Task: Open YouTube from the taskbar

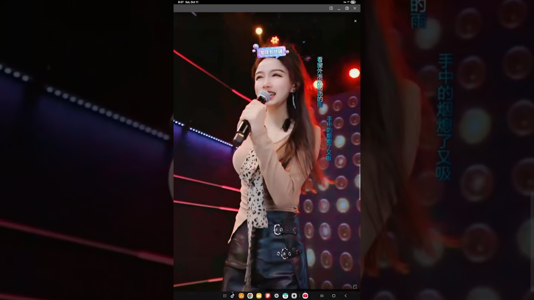Action: click(305, 296)
